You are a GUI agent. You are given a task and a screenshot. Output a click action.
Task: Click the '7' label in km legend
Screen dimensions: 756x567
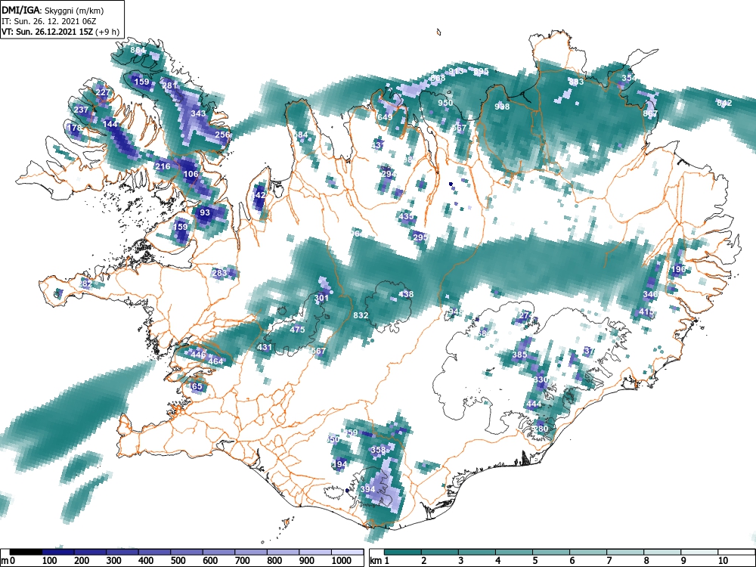(x=609, y=561)
